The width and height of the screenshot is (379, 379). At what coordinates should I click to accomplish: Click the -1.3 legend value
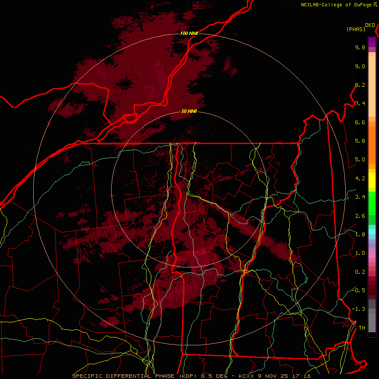(358, 309)
